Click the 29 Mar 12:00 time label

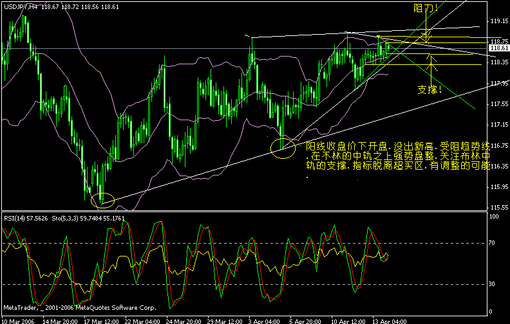(x=225, y=321)
